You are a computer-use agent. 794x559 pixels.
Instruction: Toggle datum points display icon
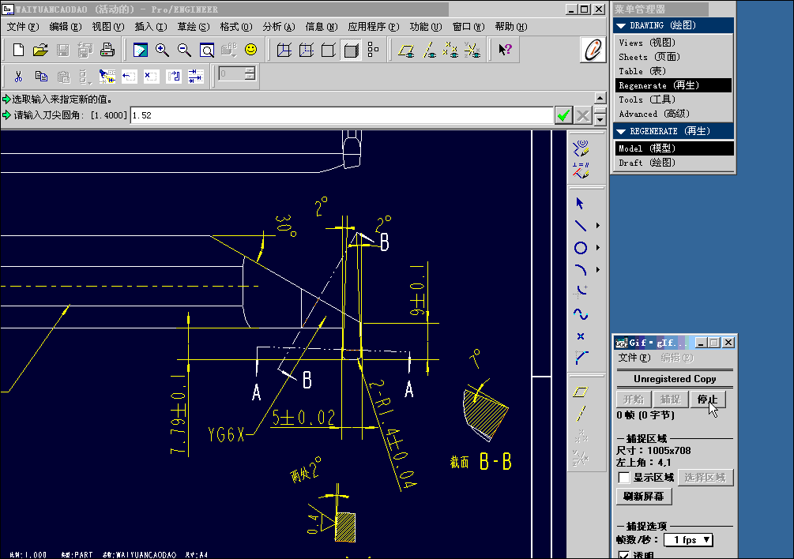tap(450, 50)
